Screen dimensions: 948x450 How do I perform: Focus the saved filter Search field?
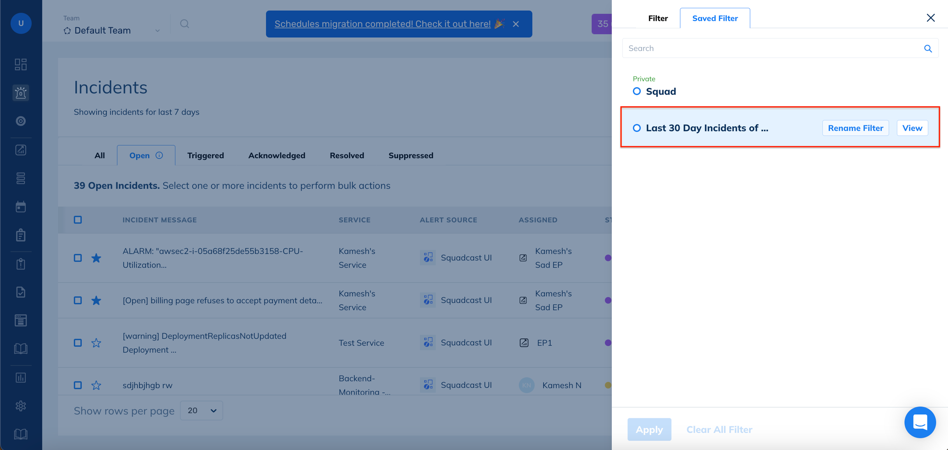pos(780,48)
